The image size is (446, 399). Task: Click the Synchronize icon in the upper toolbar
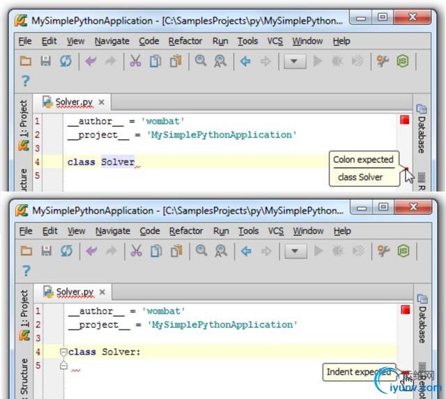[x=66, y=61]
